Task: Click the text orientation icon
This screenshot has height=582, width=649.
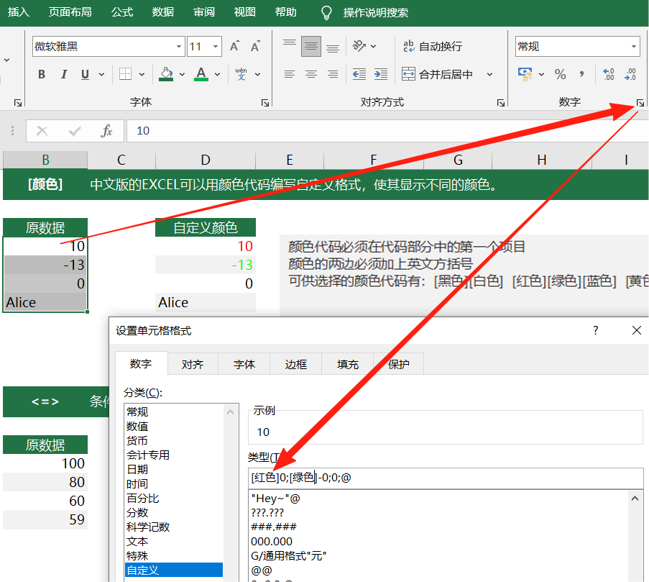Action: (x=359, y=45)
